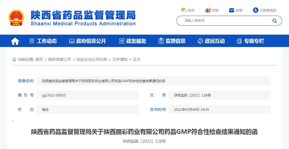The height and width of the screenshot is (149, 289).
Task: Click status value 有效
Action: 45,110
